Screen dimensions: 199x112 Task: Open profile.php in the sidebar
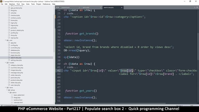(14, 33)
